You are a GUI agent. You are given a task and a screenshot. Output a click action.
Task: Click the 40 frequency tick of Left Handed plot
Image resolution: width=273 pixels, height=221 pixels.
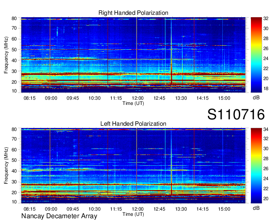tap(14, 171)
